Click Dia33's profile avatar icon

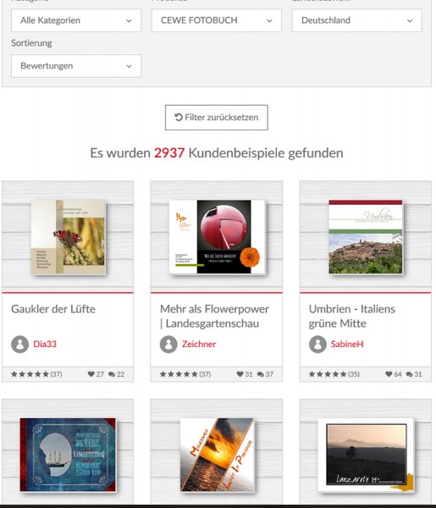[19, 344]
